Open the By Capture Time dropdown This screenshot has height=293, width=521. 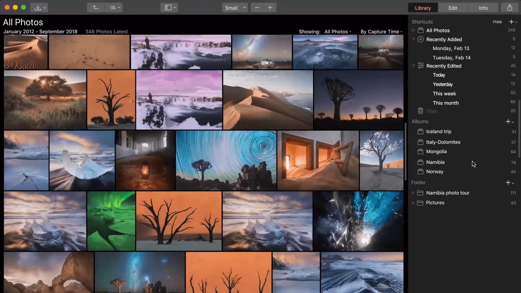click(381, 31)
